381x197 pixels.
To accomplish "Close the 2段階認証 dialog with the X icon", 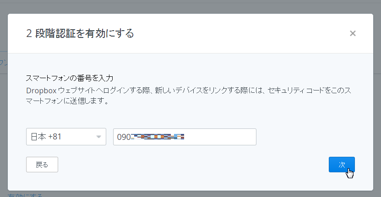I will coord(353,33).
